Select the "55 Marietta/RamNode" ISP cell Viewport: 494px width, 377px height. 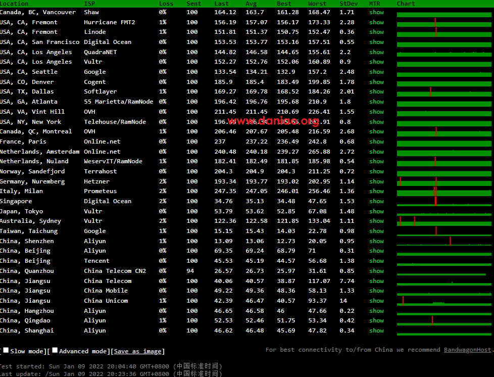(119, 102)
